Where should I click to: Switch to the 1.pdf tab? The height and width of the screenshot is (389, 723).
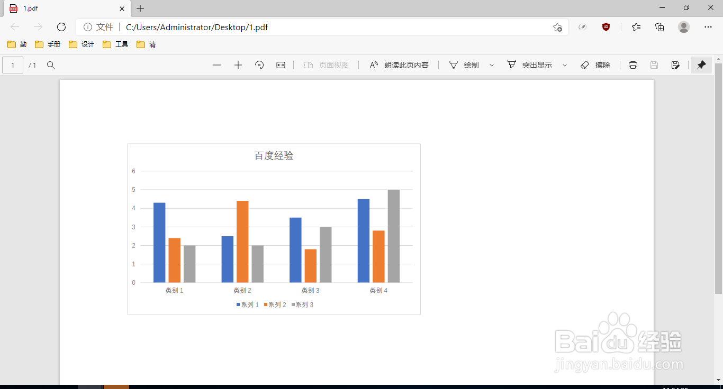[64, 8]
